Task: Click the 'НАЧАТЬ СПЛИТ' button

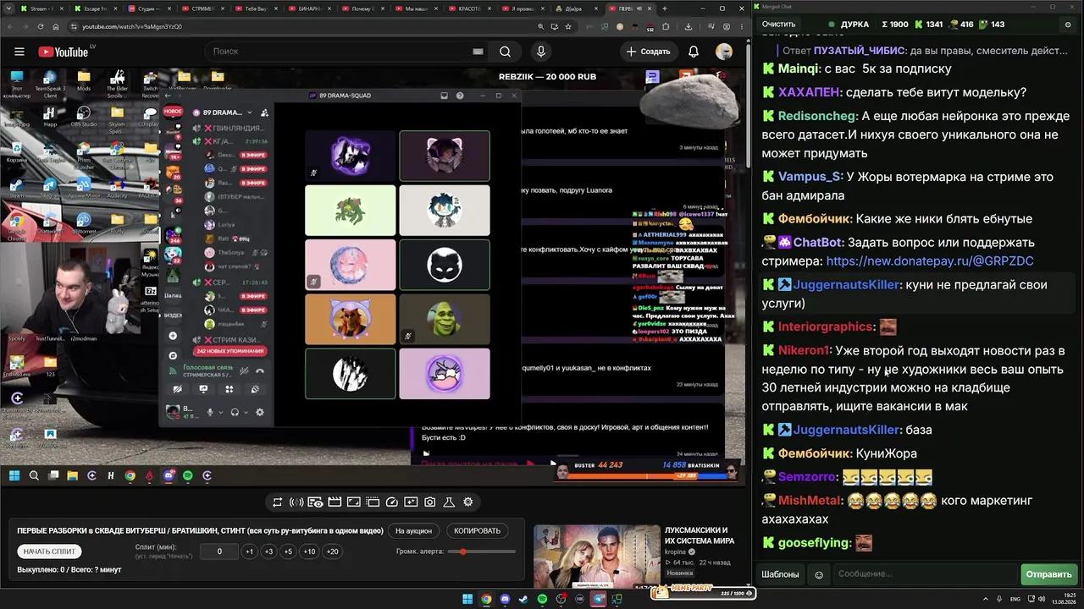Action: click(49, 551)
